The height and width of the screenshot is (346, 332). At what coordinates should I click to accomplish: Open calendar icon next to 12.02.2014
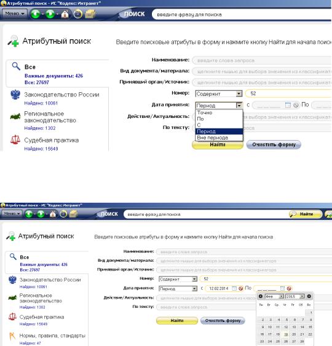pos(234,288)
